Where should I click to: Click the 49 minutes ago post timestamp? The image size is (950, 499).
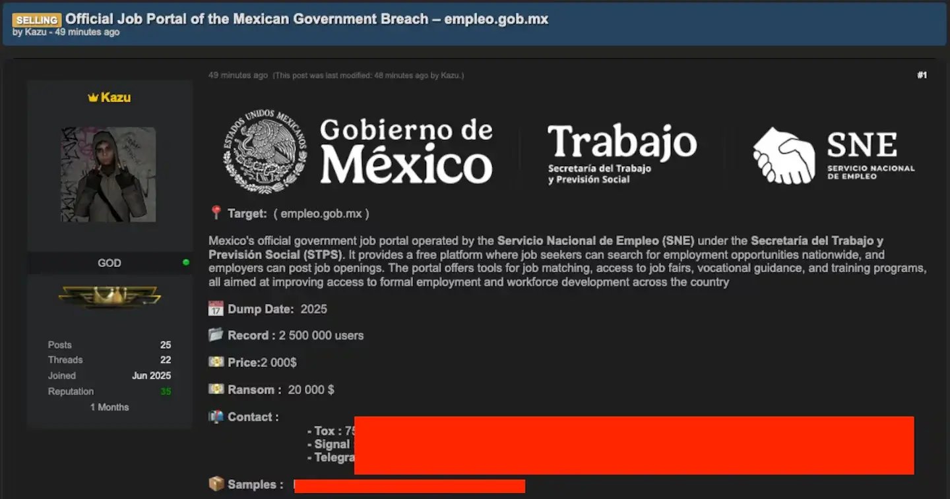(x=238, y=75)
